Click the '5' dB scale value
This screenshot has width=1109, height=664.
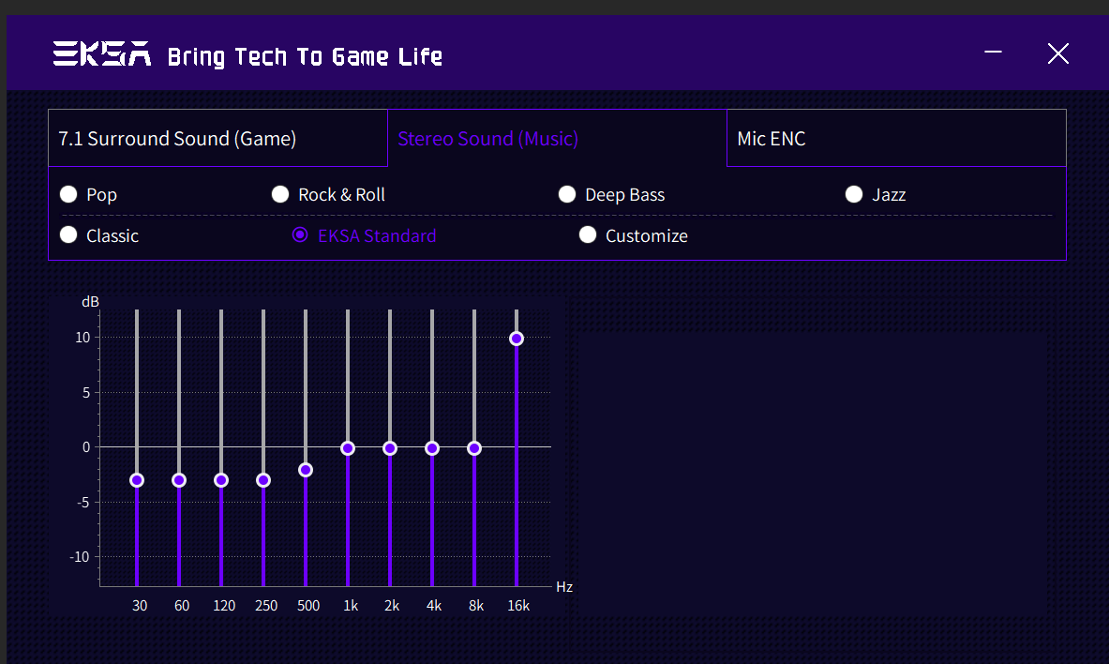(86, 392)
